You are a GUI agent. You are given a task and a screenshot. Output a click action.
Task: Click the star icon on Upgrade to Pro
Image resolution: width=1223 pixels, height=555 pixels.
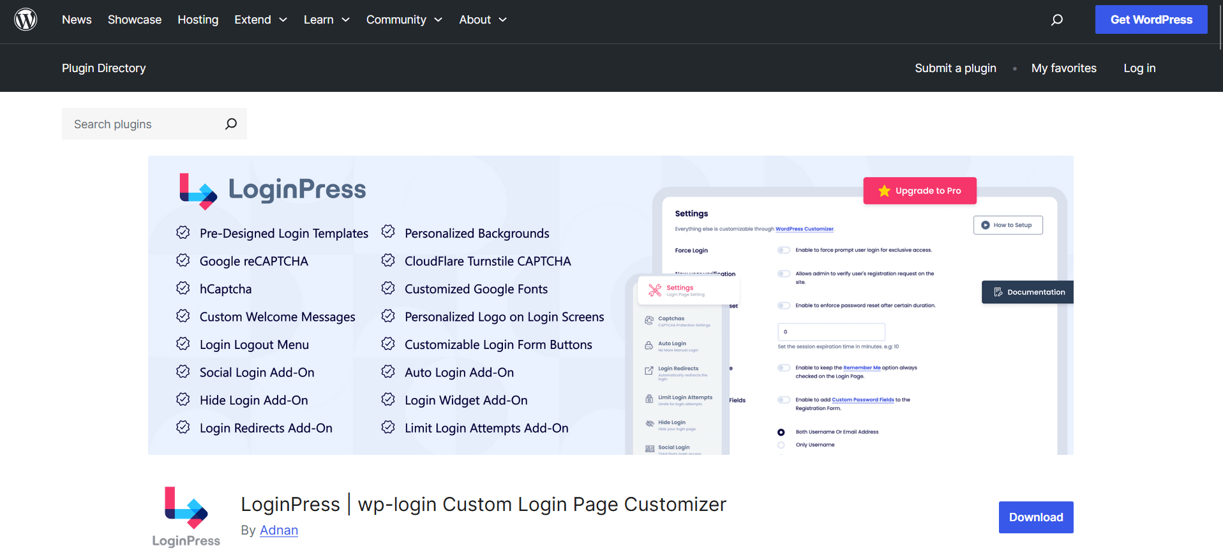[x=884, y=191]
